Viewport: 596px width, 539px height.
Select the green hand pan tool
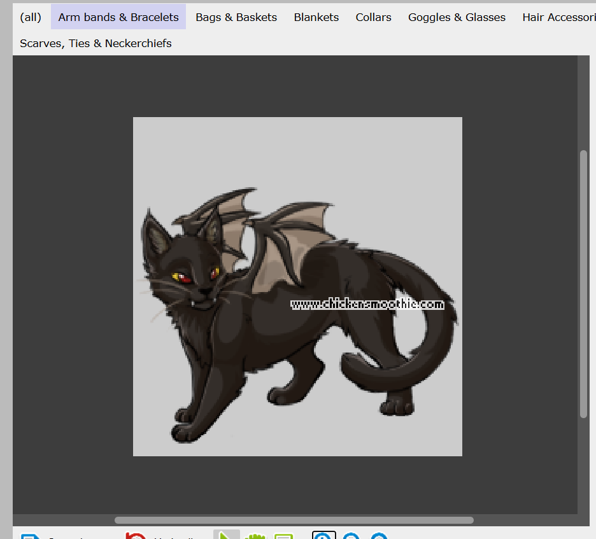(255, 536)
